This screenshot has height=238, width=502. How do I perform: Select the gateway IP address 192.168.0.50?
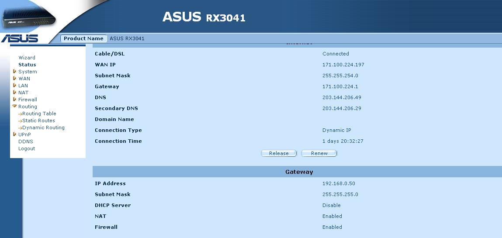click(339, 183)
